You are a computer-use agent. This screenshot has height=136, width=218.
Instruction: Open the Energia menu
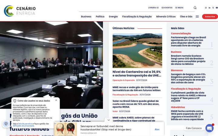113,17
